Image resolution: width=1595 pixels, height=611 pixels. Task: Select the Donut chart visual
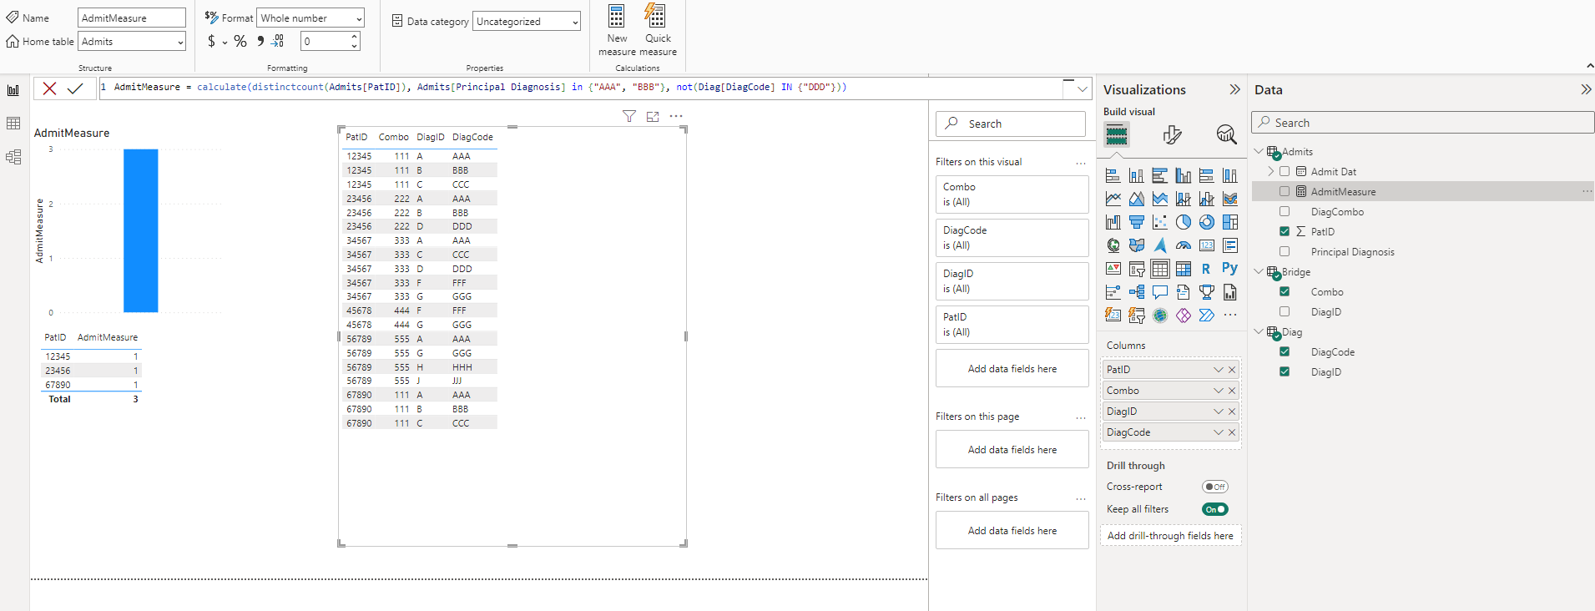(x=1207, y=222)
